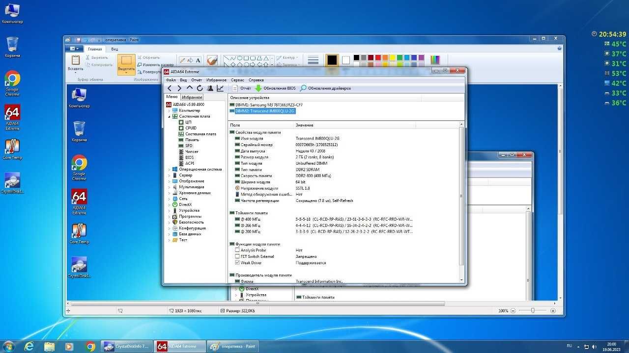Click the Поле column header
Image resolution: width=629 pixels, height=353 pixels.
pyautogui.click(x=261, y=125)
